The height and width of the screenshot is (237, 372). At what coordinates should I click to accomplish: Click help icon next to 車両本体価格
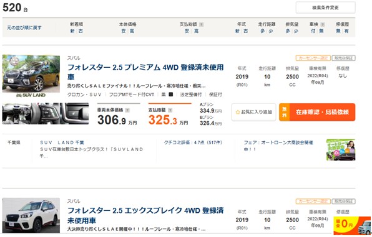click(x=127, y=110)
